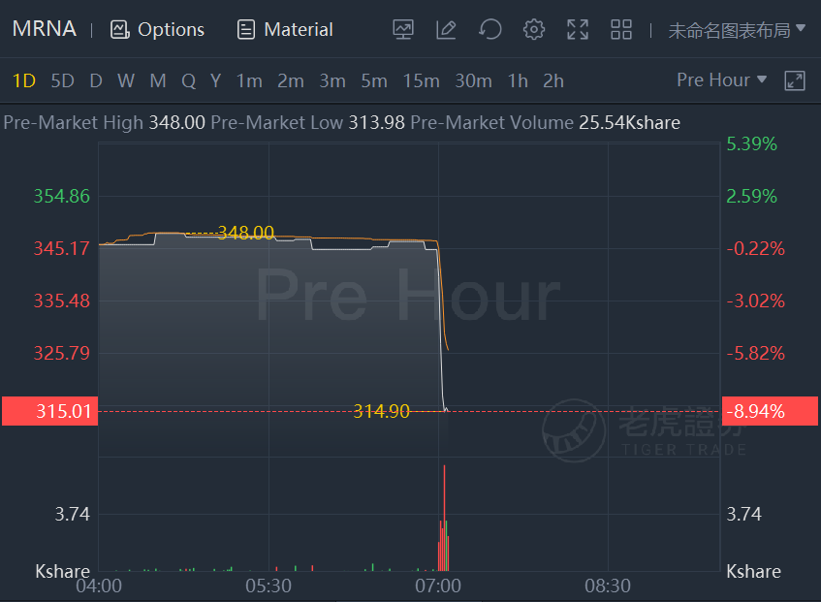
Task: Select the 30m interval
Action: (473, 81)
